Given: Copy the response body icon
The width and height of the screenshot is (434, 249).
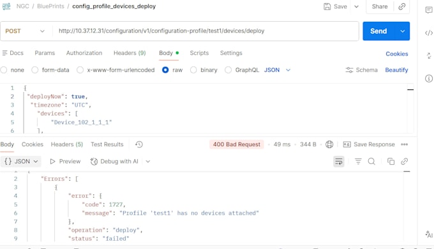Looking at the screenshot, I should [391, 162].
